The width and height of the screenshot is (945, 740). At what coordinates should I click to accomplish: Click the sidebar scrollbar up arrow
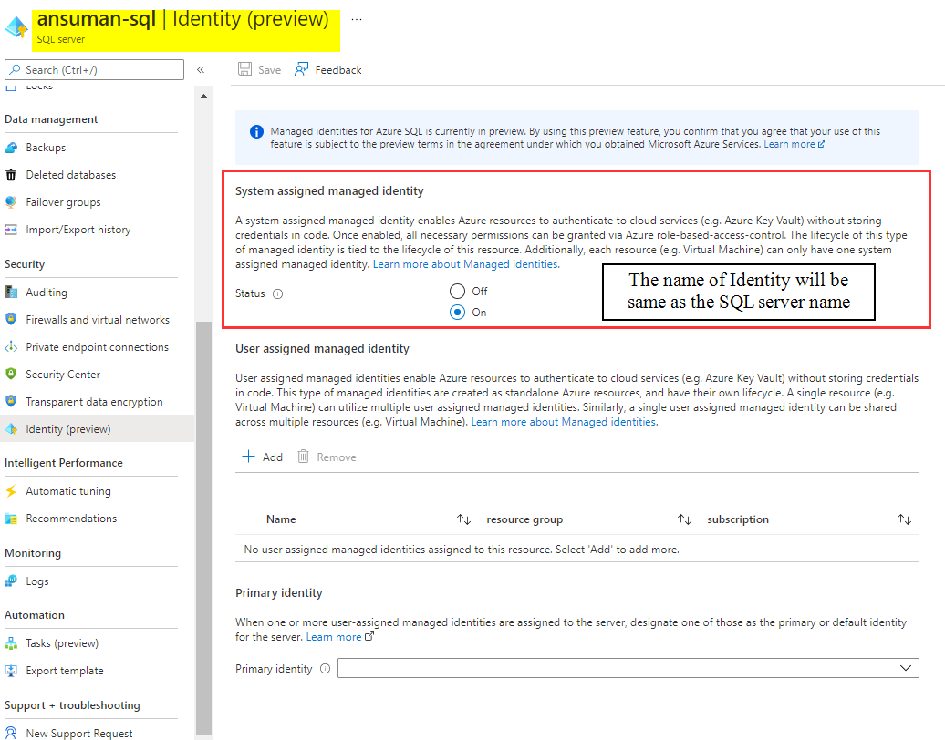(203, 97)
